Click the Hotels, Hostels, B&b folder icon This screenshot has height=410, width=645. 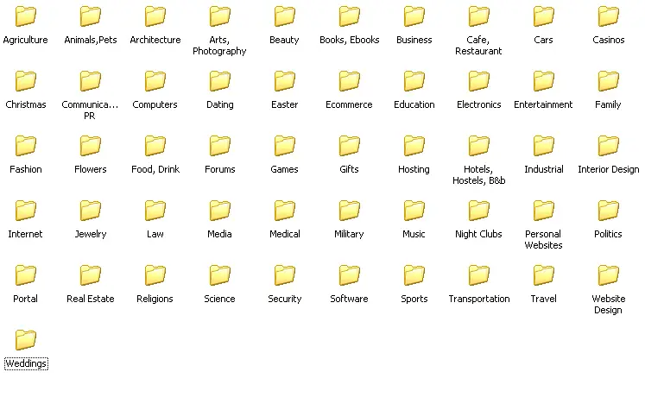[479, 146]
